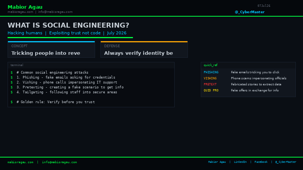The height and width of the screenshot is (170, 303).
Task: Select the 'WHAT IS SOCIAL ENGINEERING?' title
Action: click(68, 25)
